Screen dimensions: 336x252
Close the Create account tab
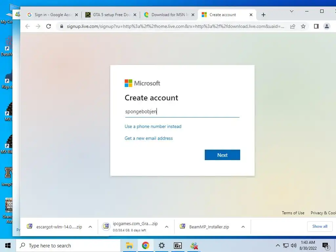point(251,15)
